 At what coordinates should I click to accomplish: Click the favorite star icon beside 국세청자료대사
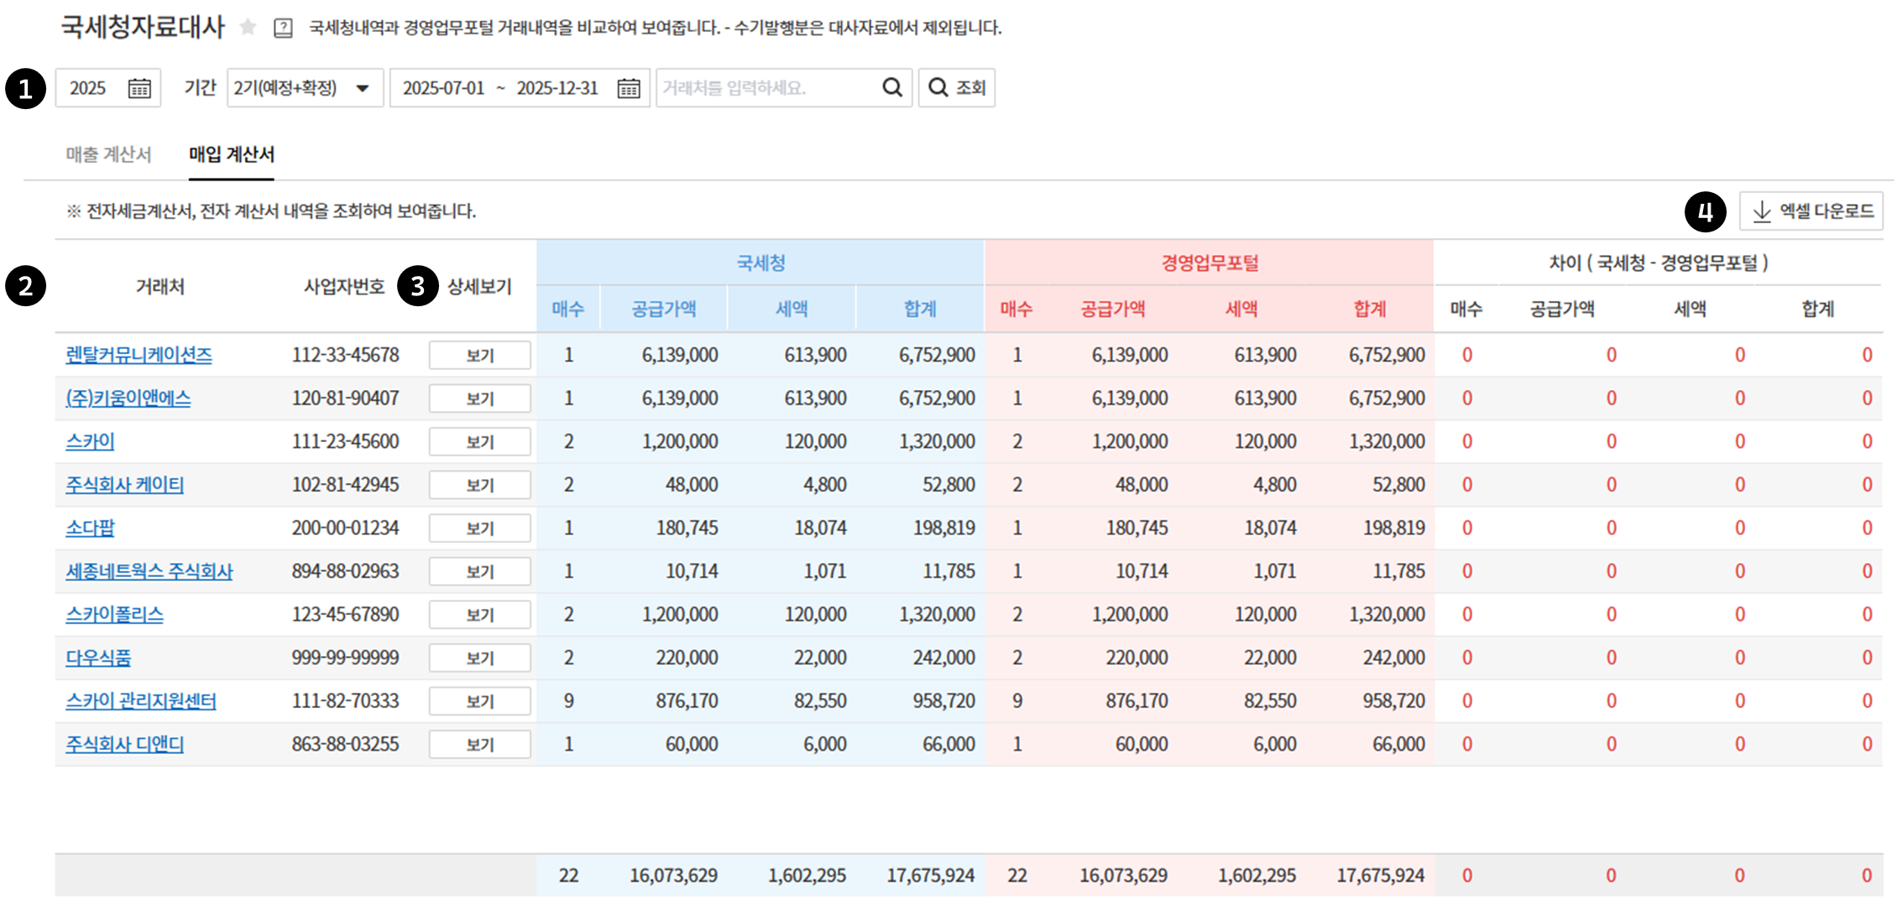pos(248,28)
